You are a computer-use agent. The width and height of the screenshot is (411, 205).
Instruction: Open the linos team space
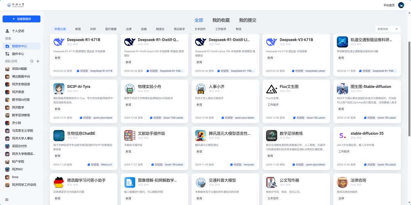(21, 177)
